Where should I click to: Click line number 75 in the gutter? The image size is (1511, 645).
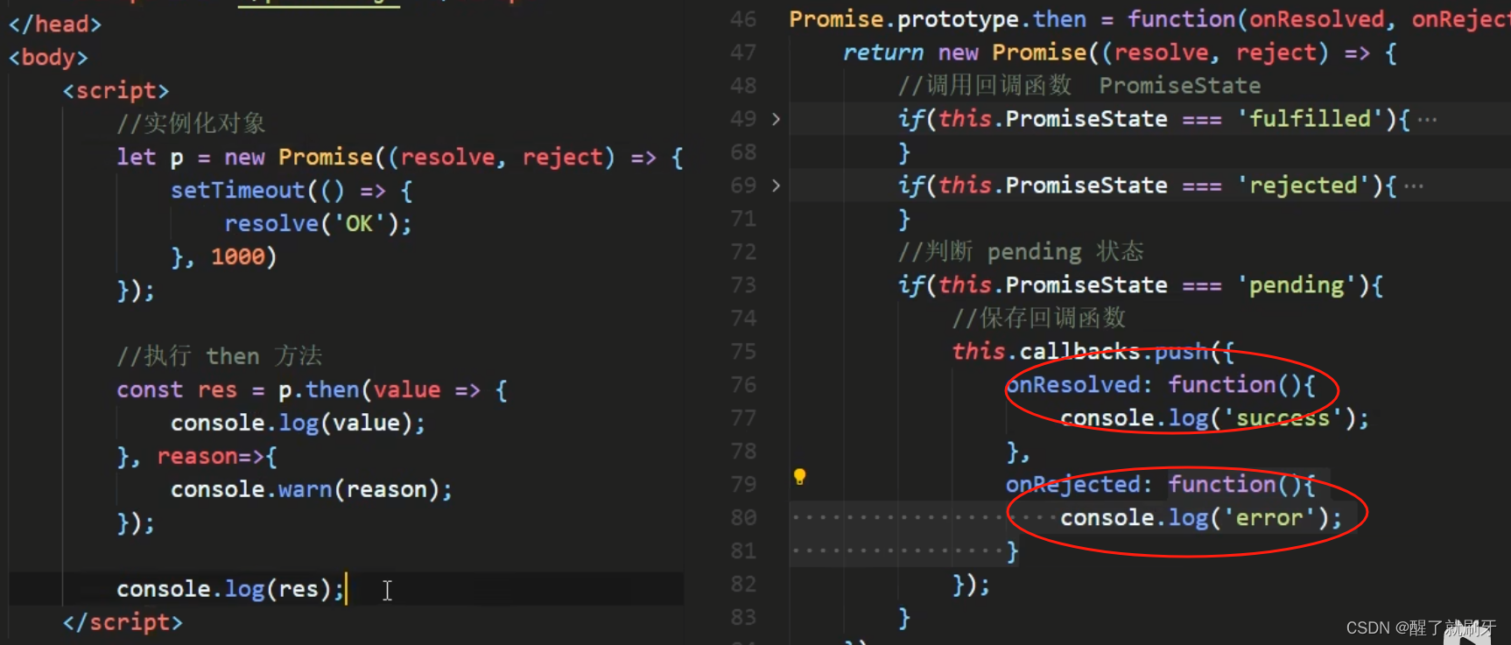point(743,352)
